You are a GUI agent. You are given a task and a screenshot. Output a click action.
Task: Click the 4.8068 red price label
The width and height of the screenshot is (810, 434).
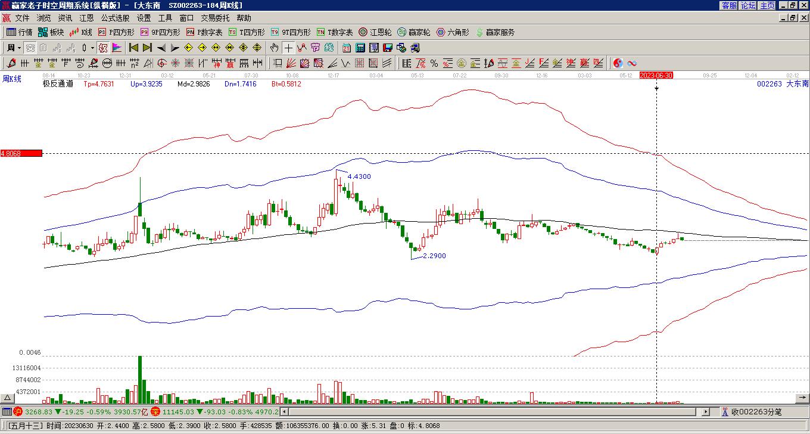tap(21, 153)
